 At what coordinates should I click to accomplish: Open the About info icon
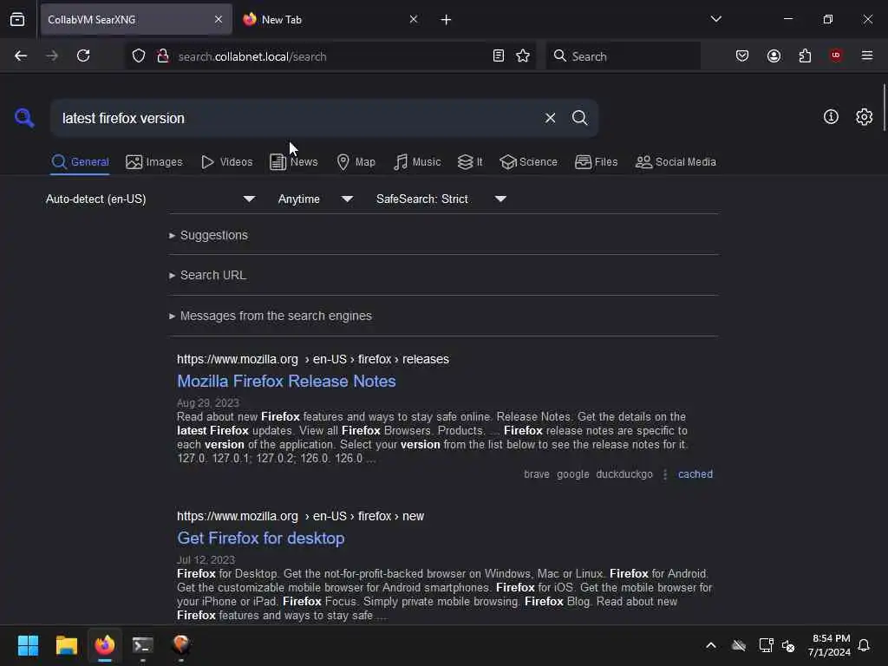[831, 117]
